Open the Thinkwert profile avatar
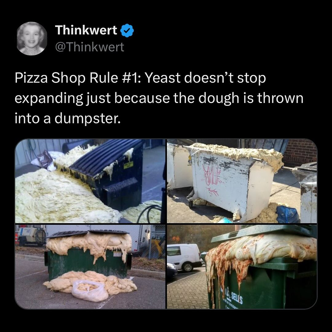The image size is (332, 332). coord(32,38)
